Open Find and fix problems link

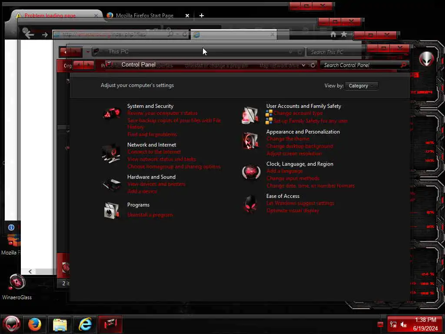pos(152,134)
